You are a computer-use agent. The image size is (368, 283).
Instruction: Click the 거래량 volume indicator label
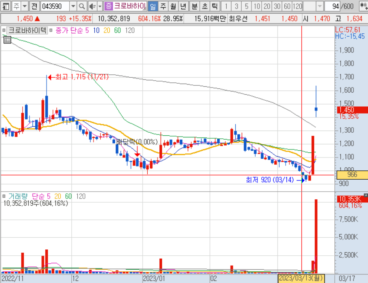tap(18, 196)
